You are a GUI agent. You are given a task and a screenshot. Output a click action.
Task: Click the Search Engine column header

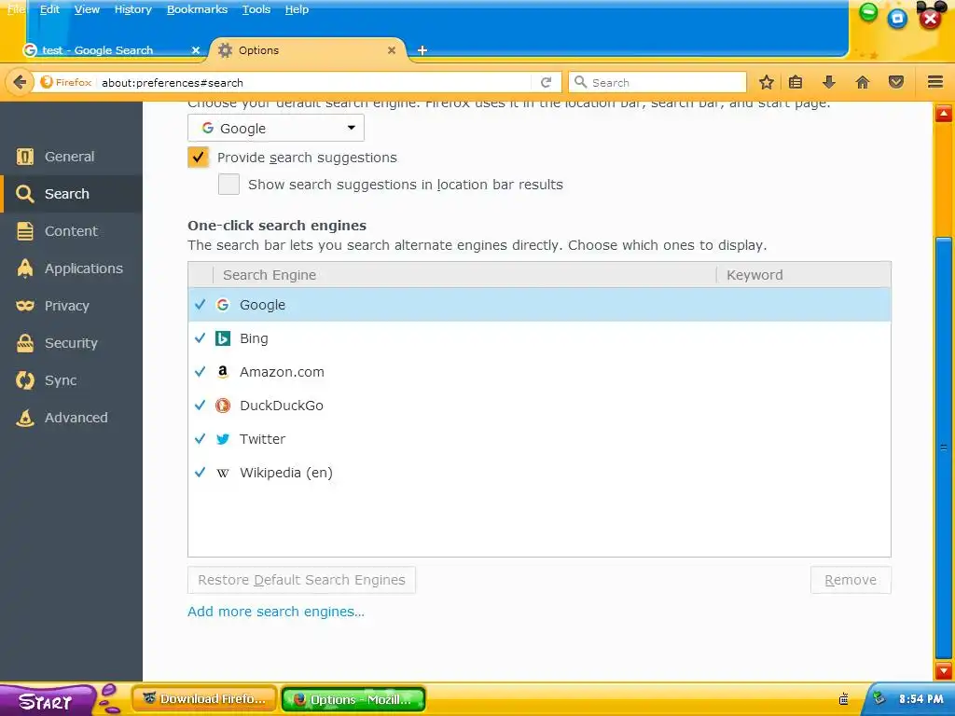tap(464, 275)
